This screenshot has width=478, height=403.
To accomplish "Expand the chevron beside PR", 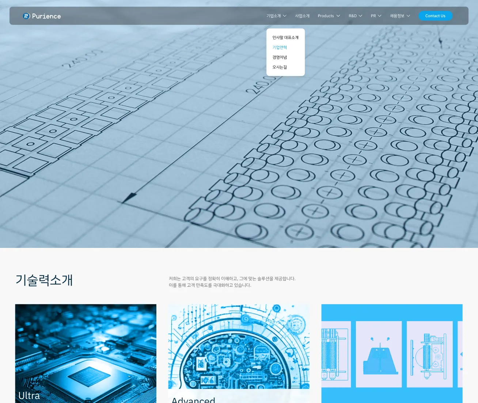I will click(x=380, y=16).
